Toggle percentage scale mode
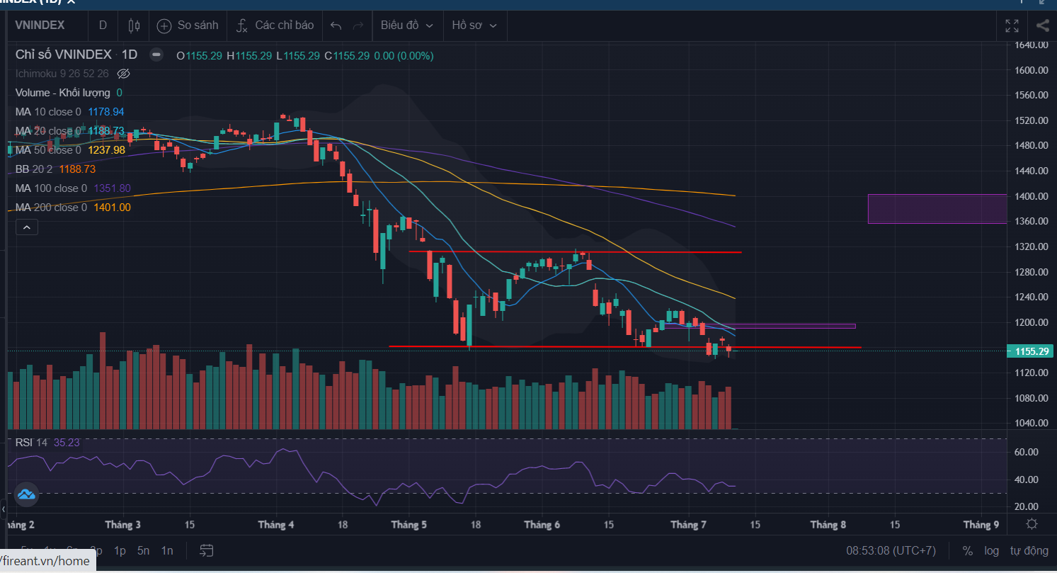The image size is (1057, 573). pyautogui.click(x=967, y=550)
